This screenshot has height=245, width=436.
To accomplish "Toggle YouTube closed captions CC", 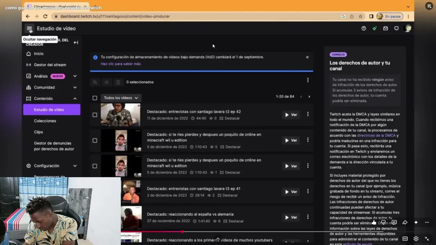I will [x=405, y=239].
